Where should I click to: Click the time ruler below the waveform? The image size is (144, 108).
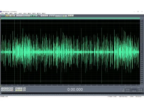pyautogui.click(x=70, y=85)
